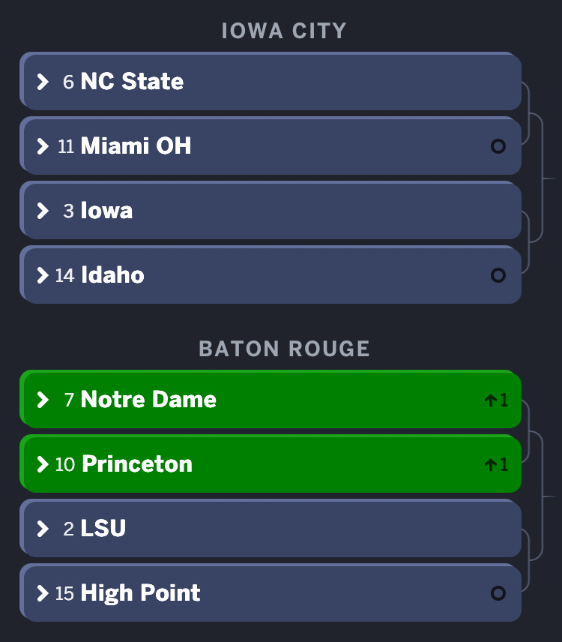The image size is (562, 642).
Task: Click the chevron next to High Point
Action: [43, 593]
